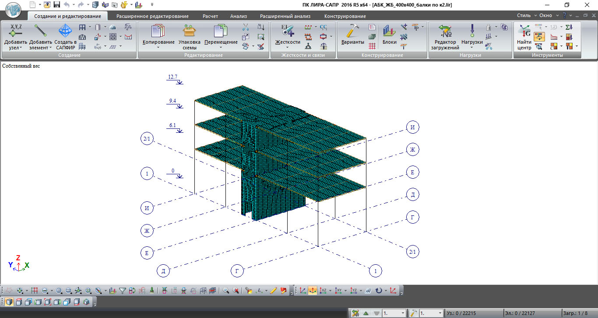The height and width of the screenshot is (318, 598).
Task: Toggle the highlighted anchor projection button
Action: (x=313, y=290)
